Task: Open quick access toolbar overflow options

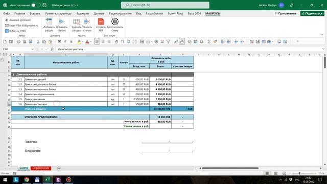Action: pyautogui.click(x=297, y=42)
